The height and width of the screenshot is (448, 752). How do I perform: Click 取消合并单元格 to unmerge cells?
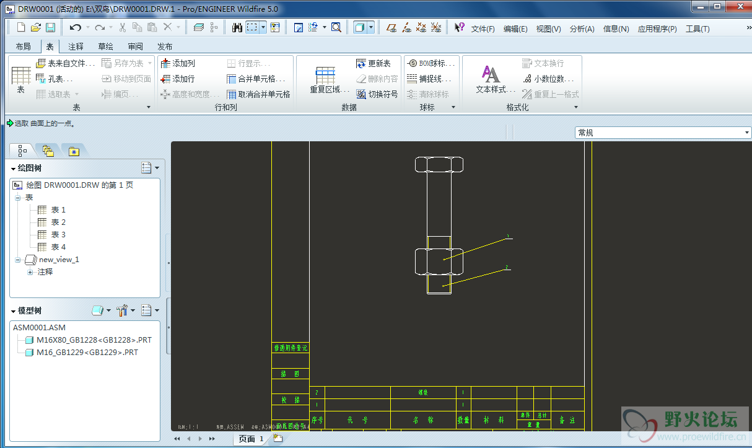pyautogui.click(x=258, y=94)
